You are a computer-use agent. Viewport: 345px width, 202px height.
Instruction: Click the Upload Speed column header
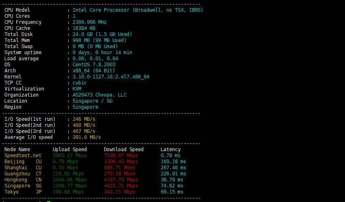[69, 149]
